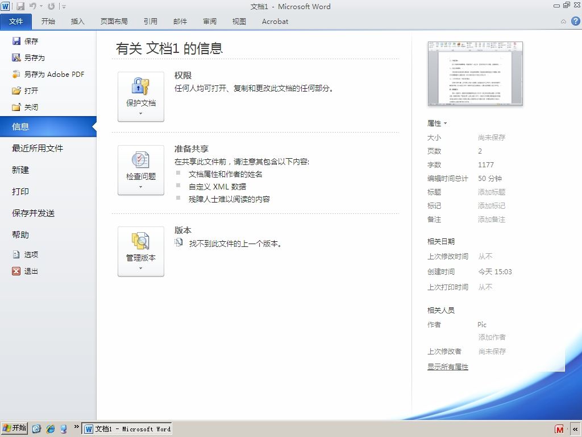Click the 添加备注 field
Viewport: 582px width, 437px height.
tap(492, 220)
